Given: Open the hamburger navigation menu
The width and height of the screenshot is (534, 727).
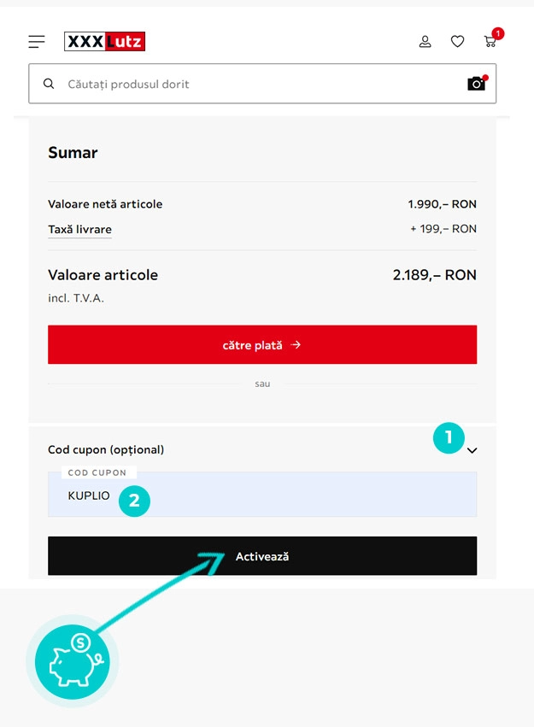Looking at the screenshot, I should (37, 42).
